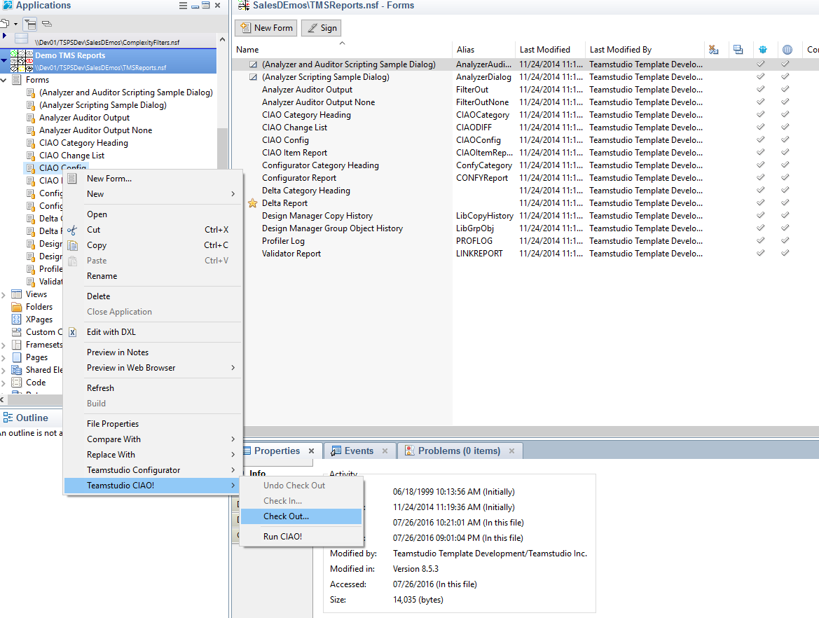Toggle the filter tree view icon

[30, 24]
